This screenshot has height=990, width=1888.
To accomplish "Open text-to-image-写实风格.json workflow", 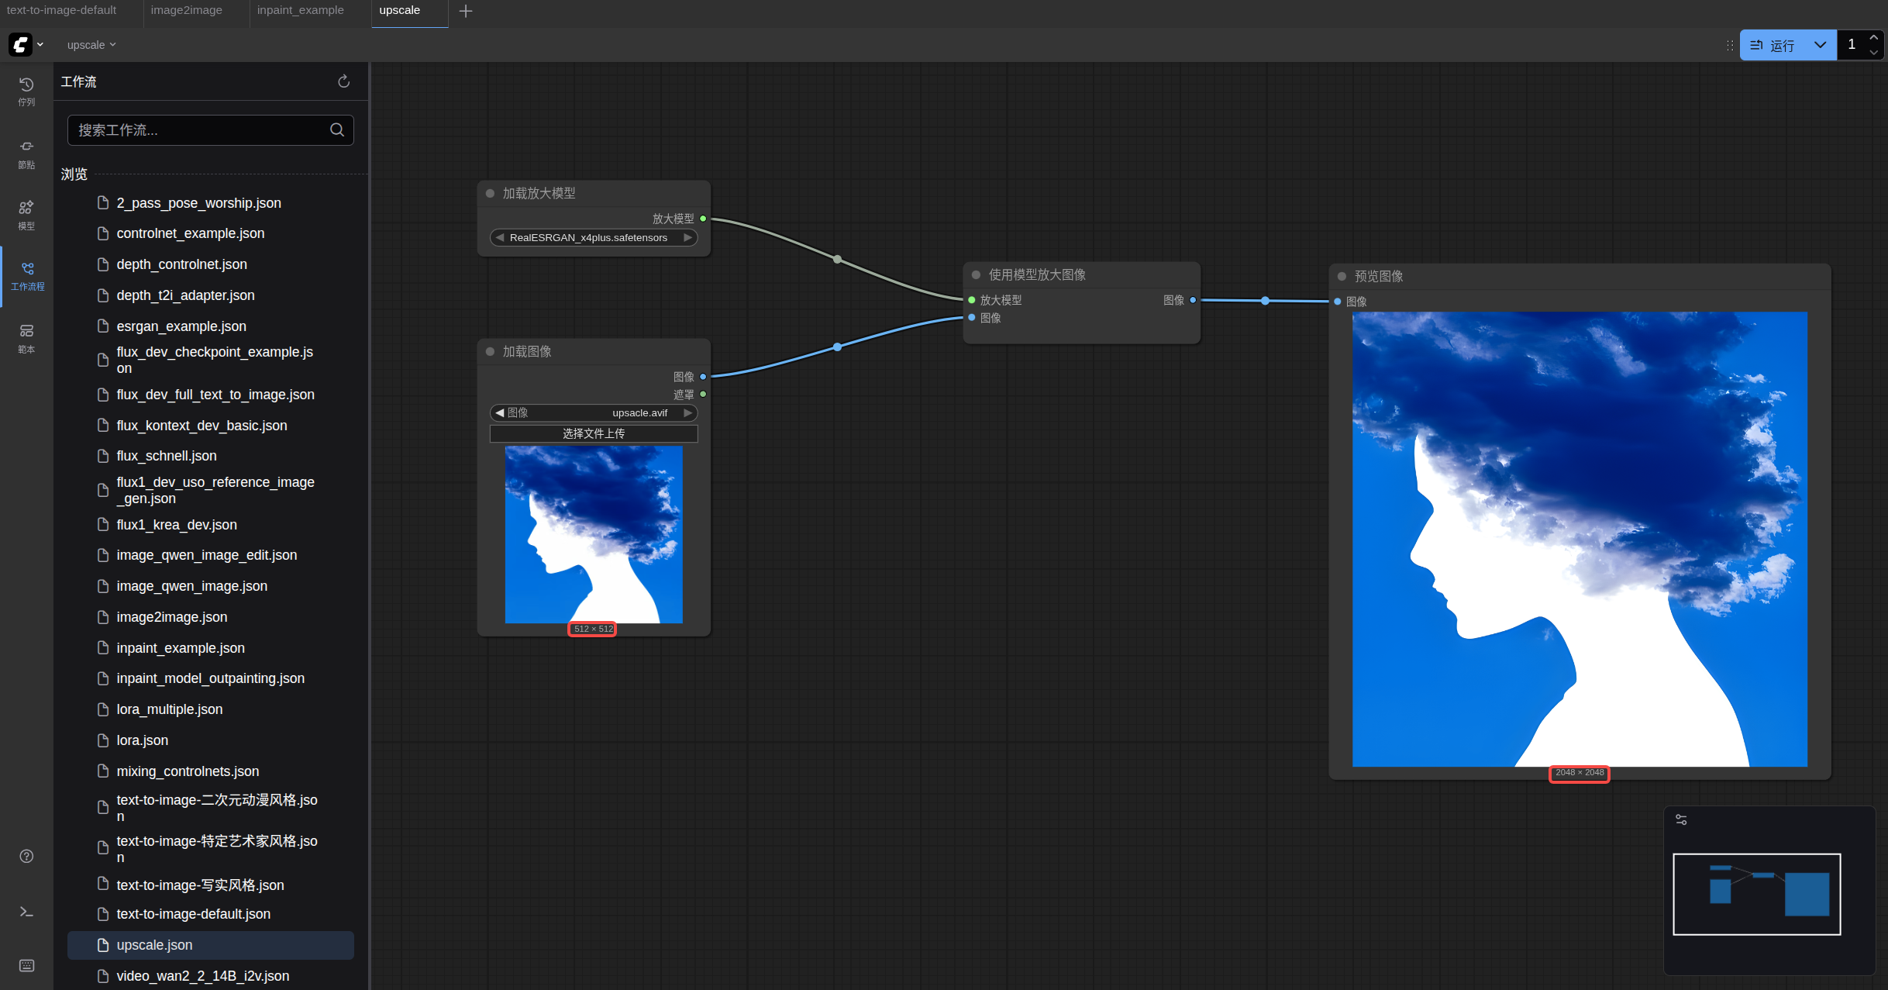I will coord(211,885).
